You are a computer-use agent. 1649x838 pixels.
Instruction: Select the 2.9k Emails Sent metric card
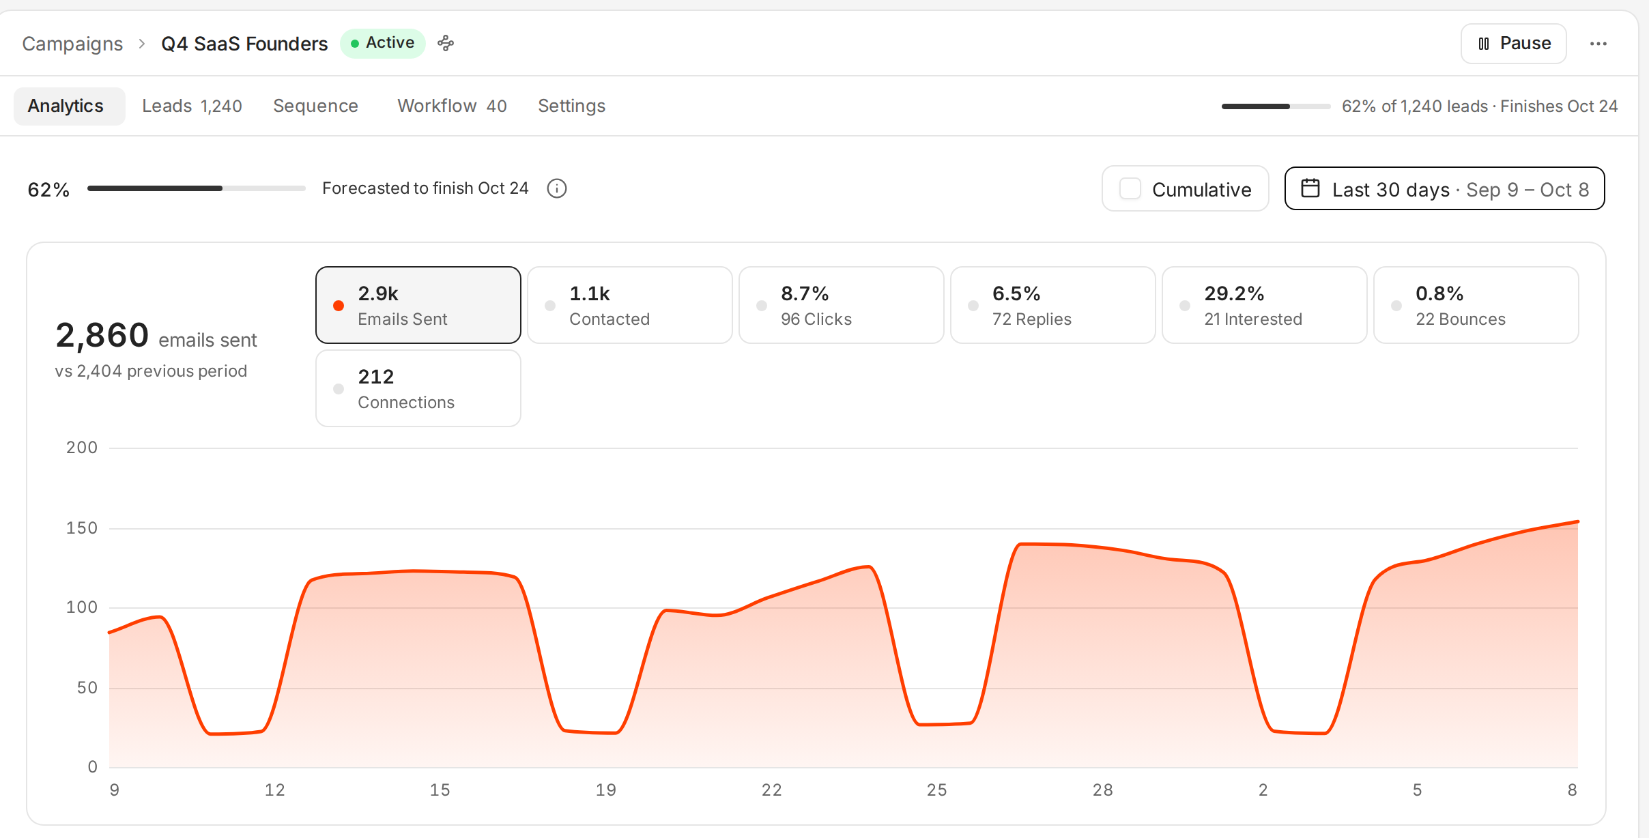click(418, 305)
